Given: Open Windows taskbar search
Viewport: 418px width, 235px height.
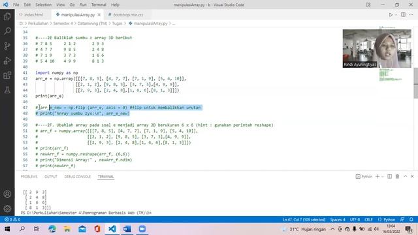Looking at the screenshot, I should (x=22, y=229).
